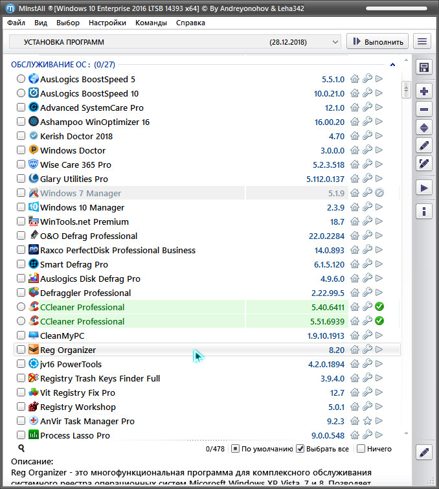Screen dimensions: 439x489
Task: Click the key icon for Glary Utilities Pro
Action: [x=367, y=179]
